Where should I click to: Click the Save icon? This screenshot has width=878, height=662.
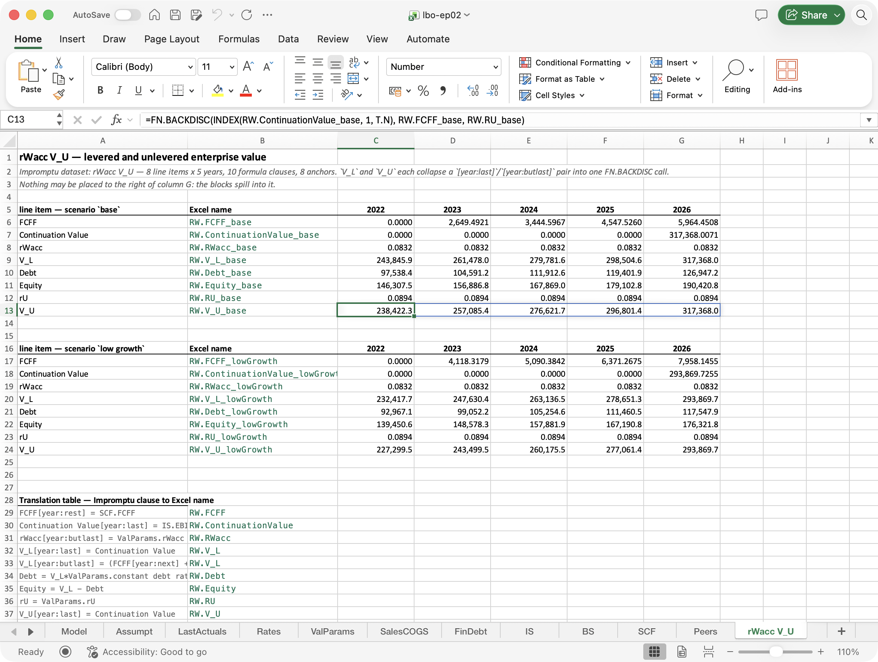point(175,15)
